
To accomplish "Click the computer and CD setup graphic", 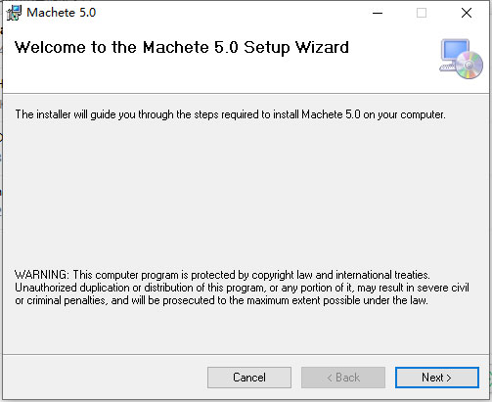I will coord(462,59).
